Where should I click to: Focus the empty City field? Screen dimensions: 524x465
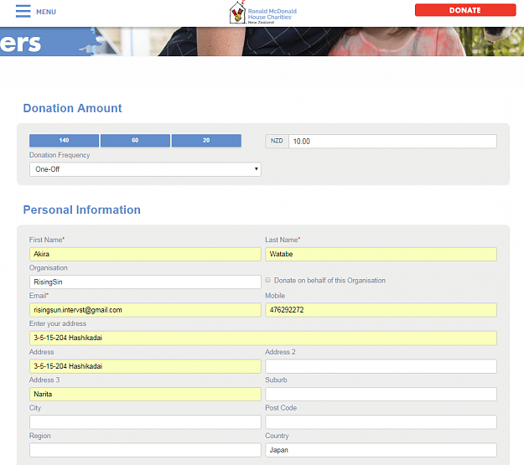point(145,422)
